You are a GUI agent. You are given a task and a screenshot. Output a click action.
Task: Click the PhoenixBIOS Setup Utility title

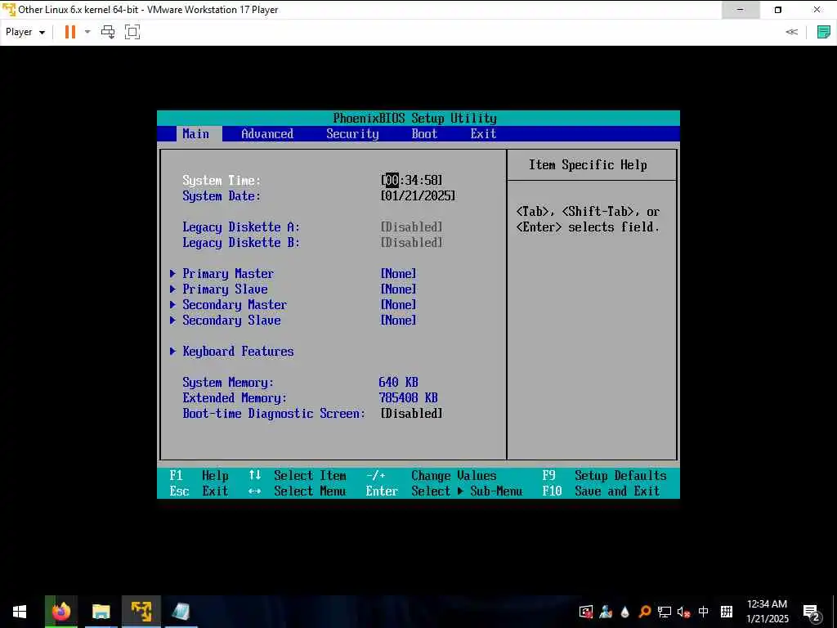pyautogui.click(x=414, y=118)
